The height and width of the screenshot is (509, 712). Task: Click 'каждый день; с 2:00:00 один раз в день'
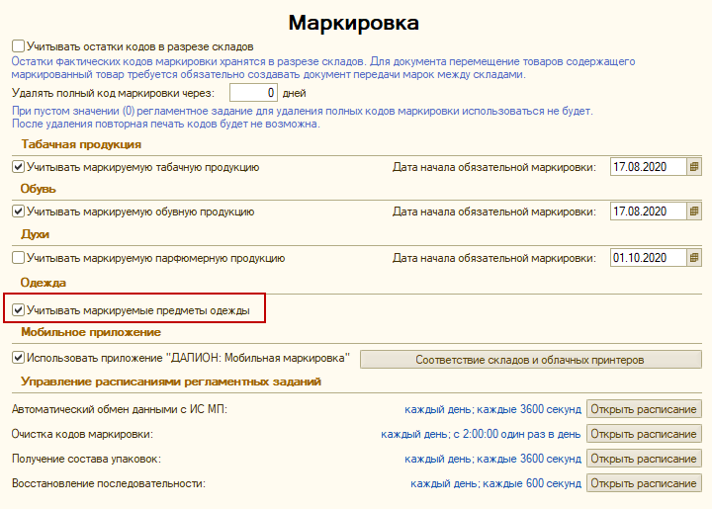tap(481, 434)
